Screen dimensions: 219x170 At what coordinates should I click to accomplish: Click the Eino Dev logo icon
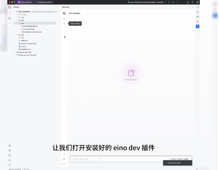click(x=64, y=13)
